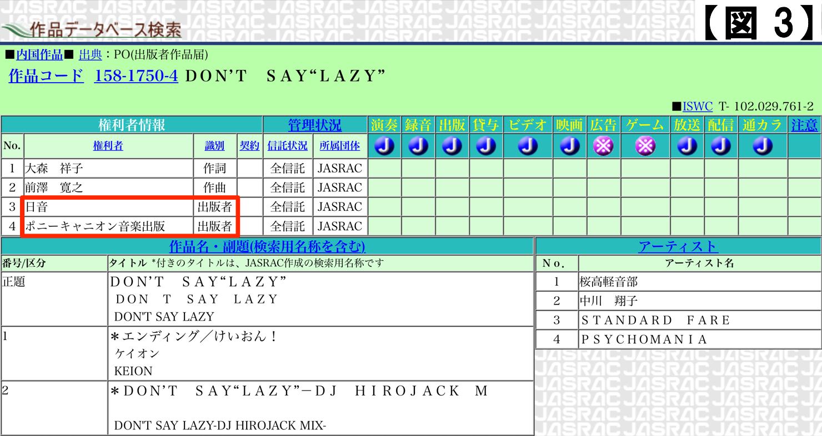The image size is (822, 436).
Task: Click JASRAC in 前澤 寛之 row
Action: click(340, 187)
